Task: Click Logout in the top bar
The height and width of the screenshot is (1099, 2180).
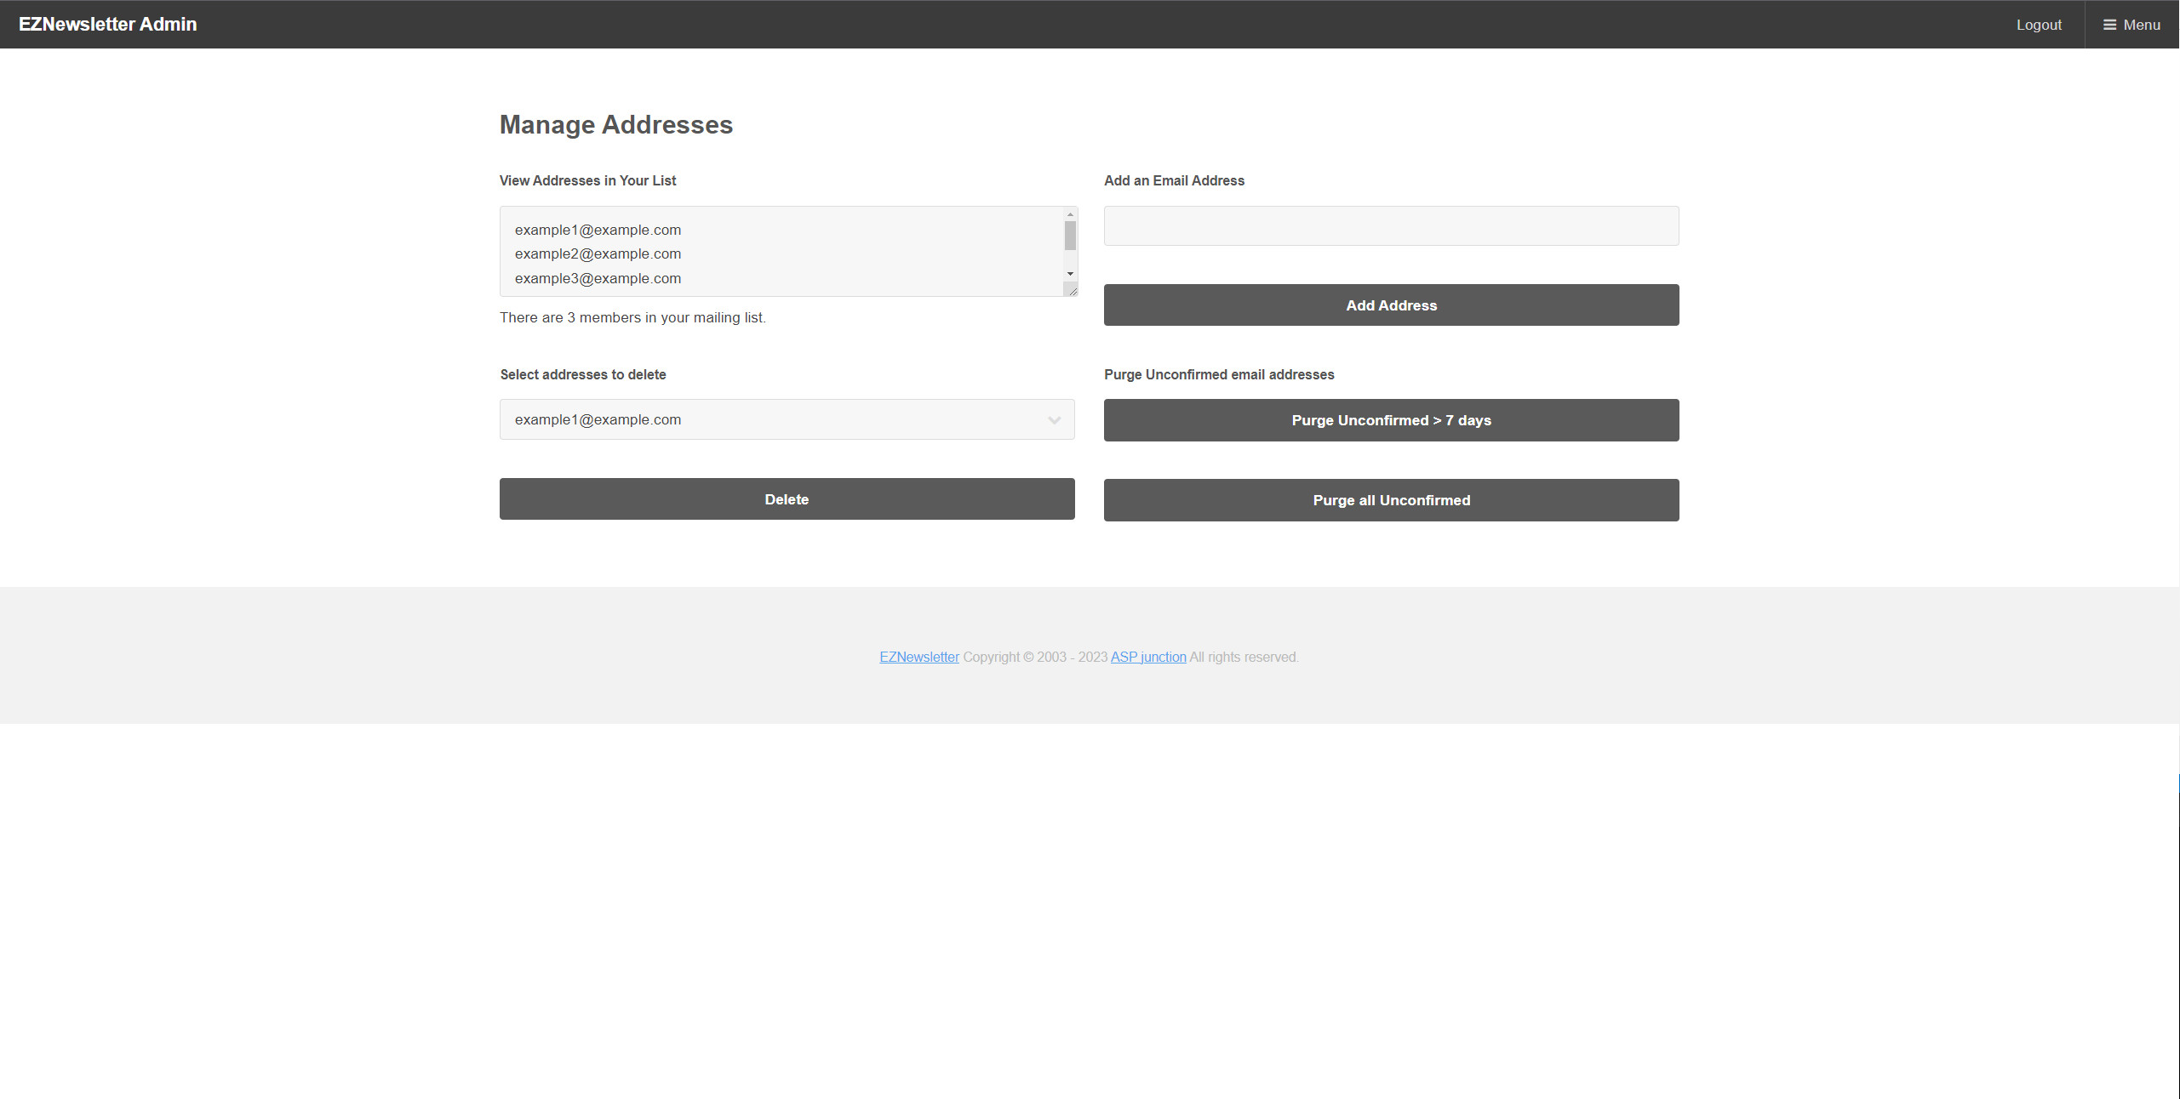Action: point(2038,25)
